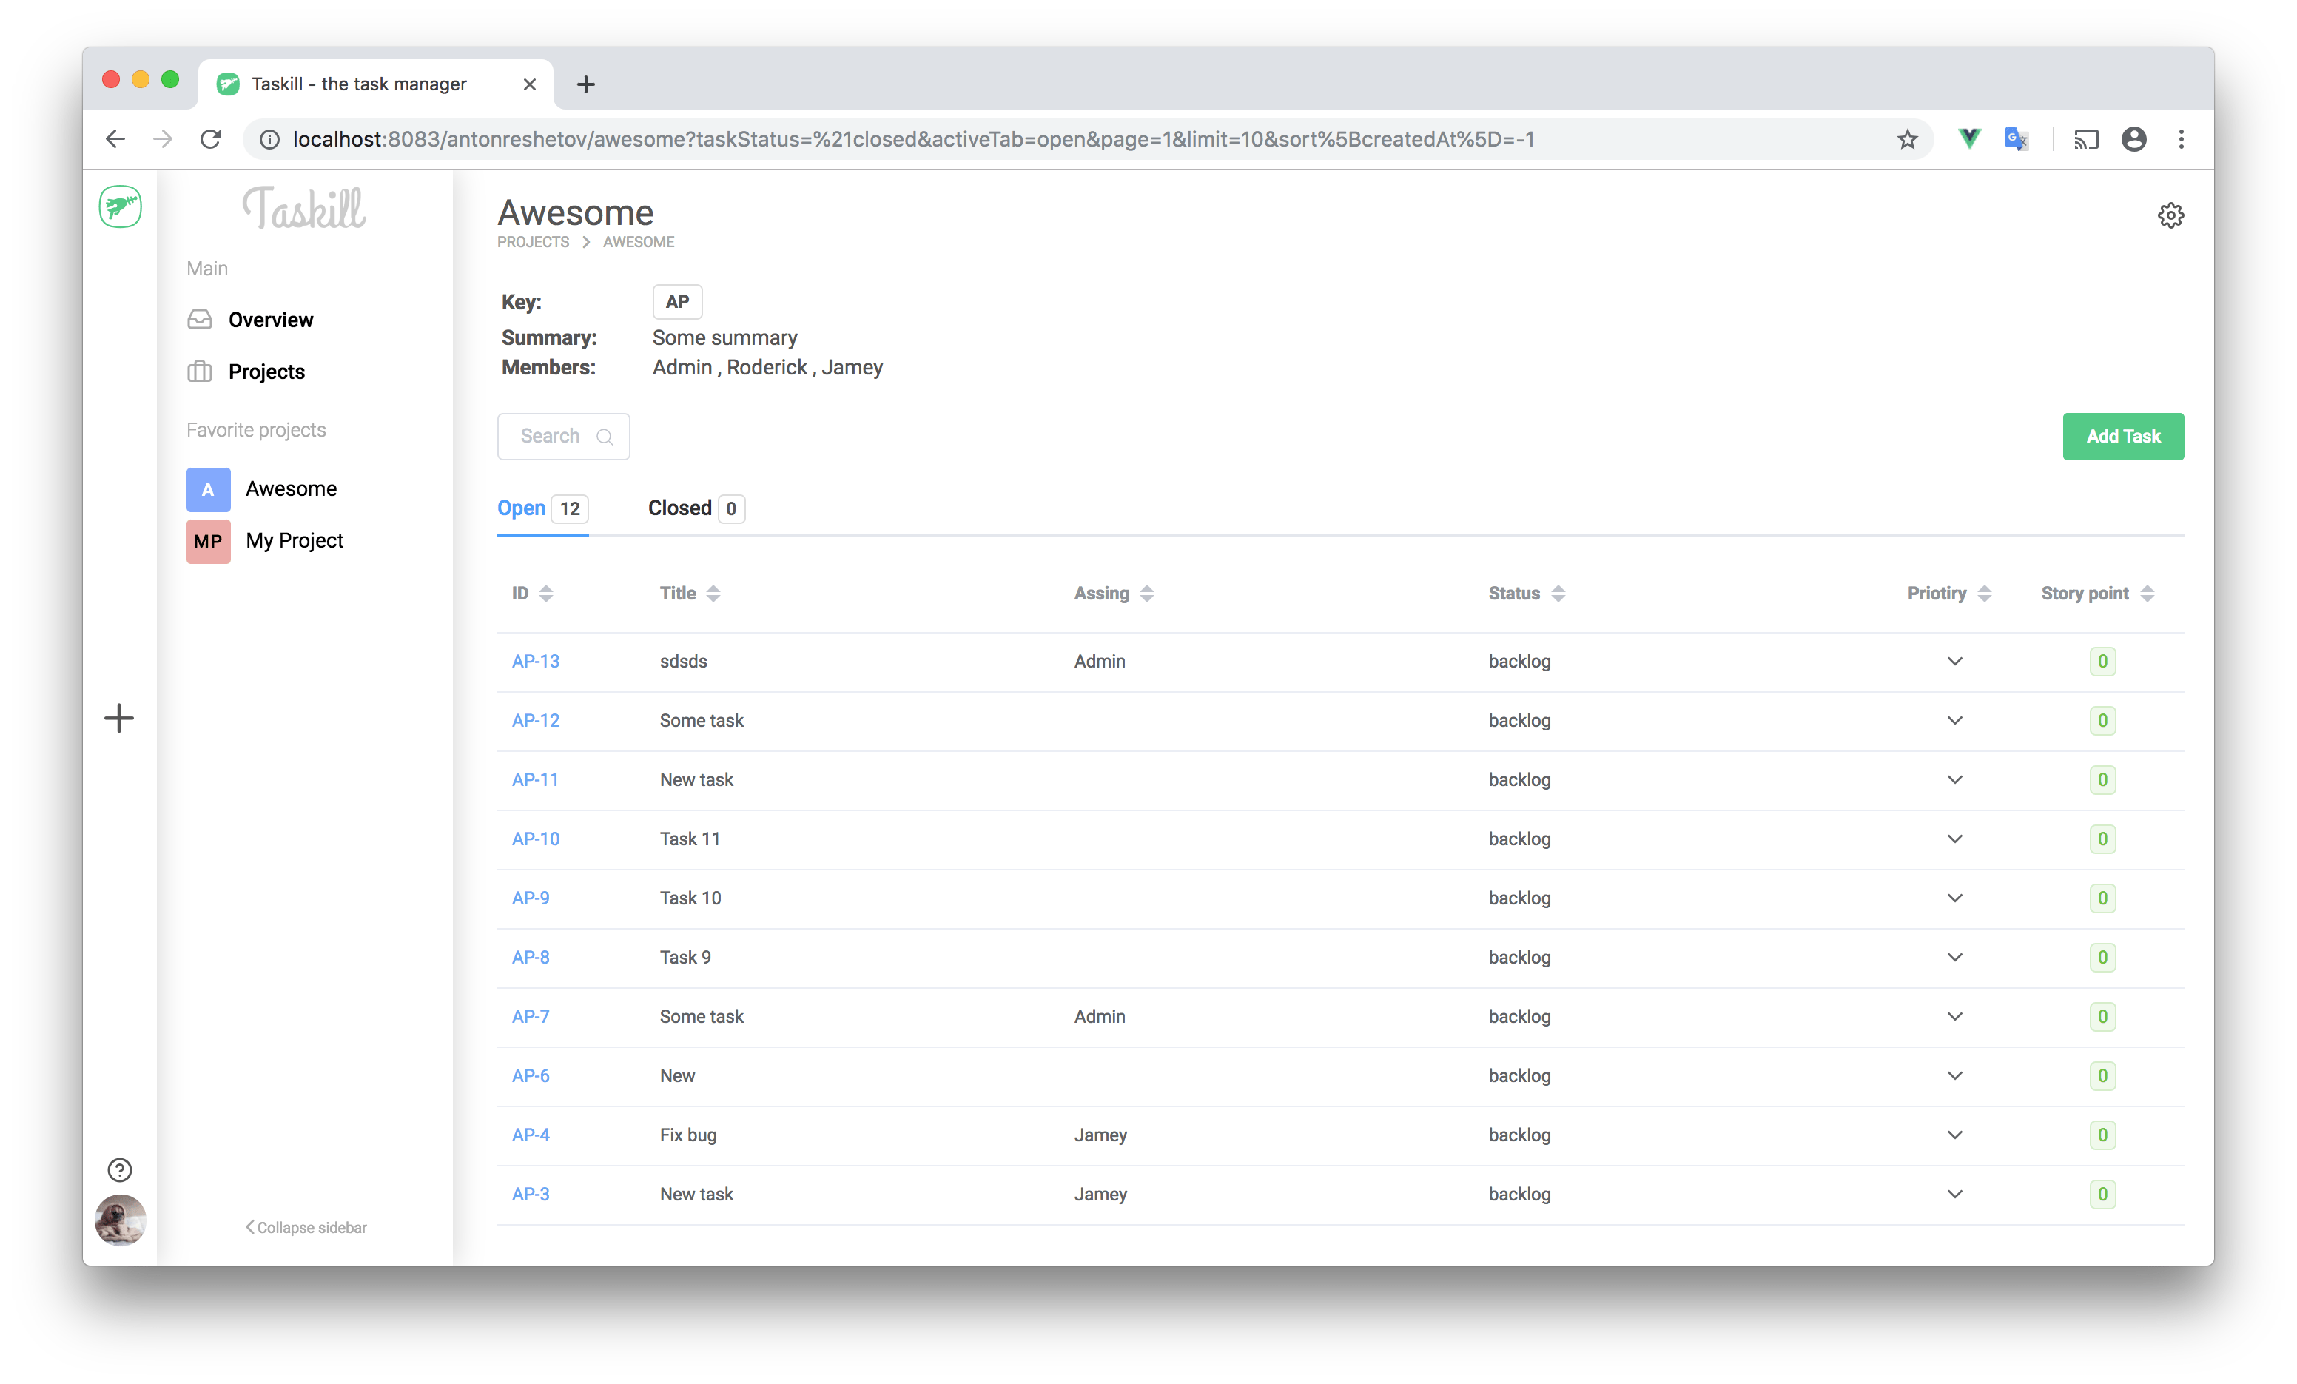
Task: Click the plus icon in left rail
Action: [119, 718]
